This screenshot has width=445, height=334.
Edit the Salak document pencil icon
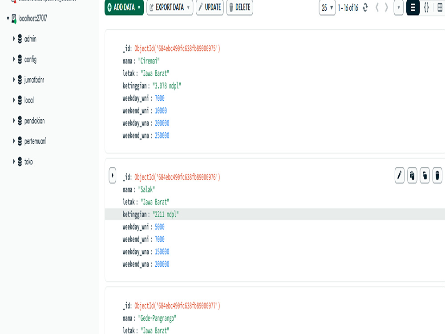click(400, 175)
